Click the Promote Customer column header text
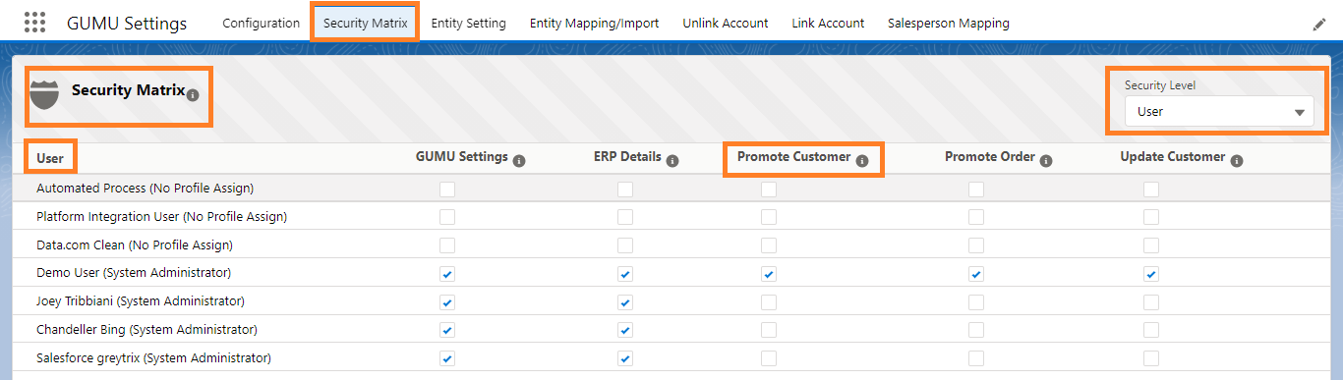Image resolution: width=1343 pixels, height=380 pixels. click(x=794, y=157)
